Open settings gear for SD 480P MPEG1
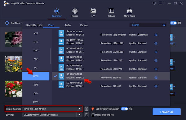The width and height of the screenshot is (186, 120). point(156,86)
